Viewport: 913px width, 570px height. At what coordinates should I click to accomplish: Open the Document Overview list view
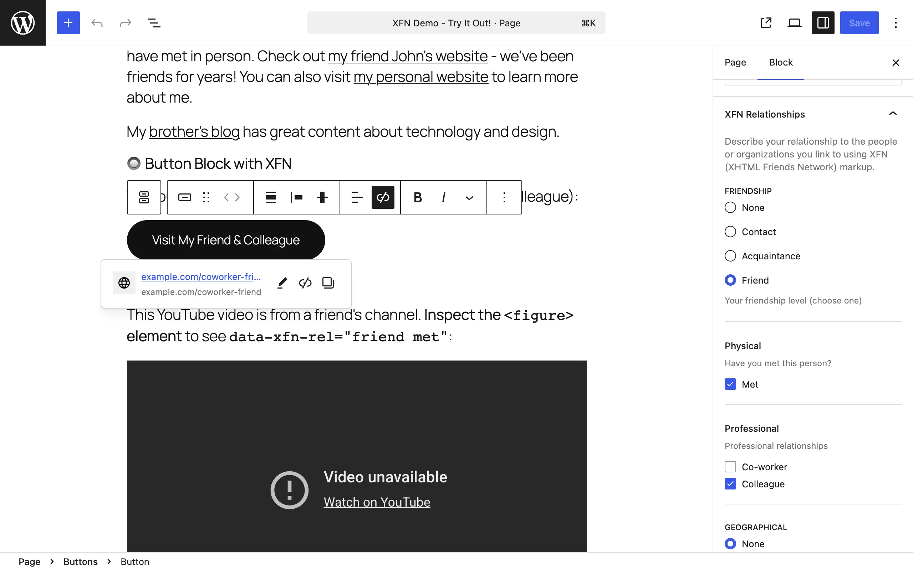coord(154,23)
